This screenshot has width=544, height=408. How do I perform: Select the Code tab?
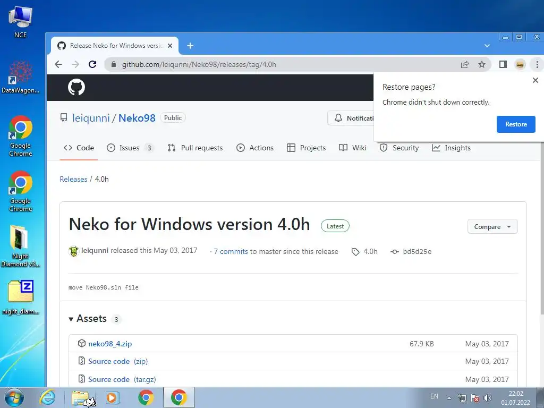pyautogui.click(x=79, y=148)
